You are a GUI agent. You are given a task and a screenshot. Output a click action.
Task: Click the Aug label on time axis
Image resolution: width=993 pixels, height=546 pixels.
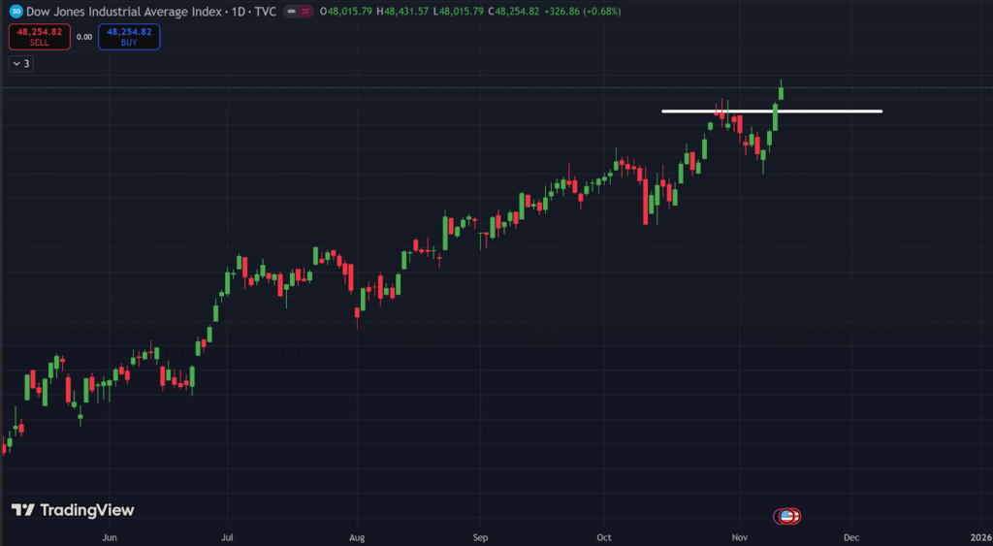(357, 536)
